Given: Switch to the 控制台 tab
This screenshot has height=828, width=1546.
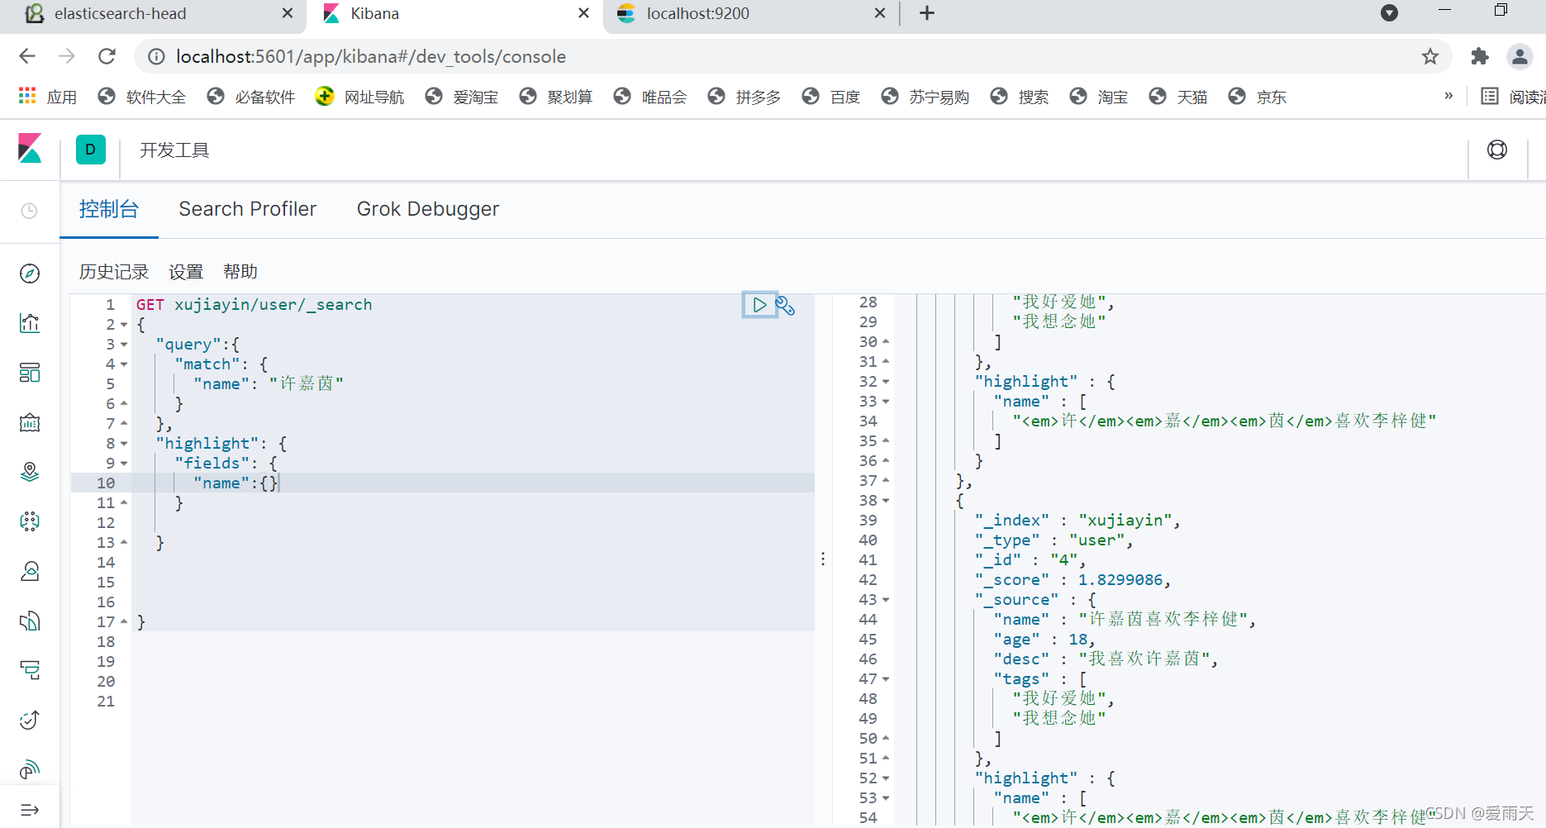Looking at the screenshot, I should point(109,209).
